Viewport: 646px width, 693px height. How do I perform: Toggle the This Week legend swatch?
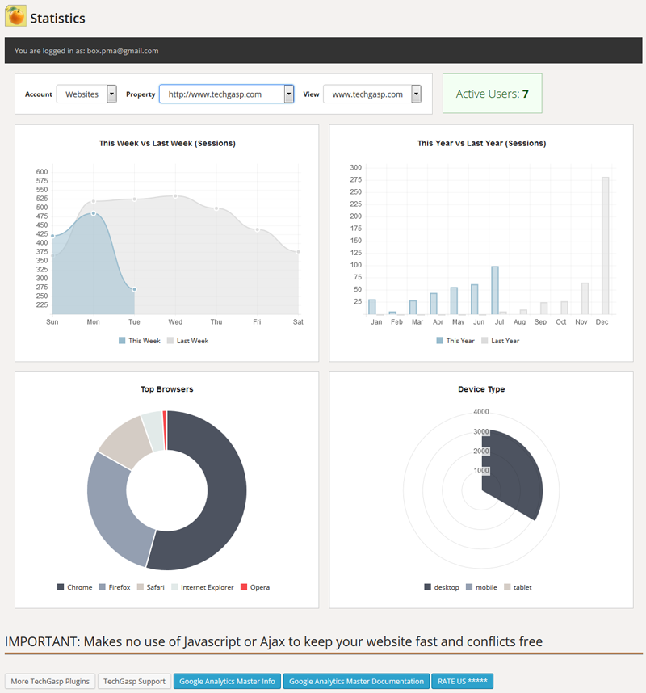[x=122, y=341]
